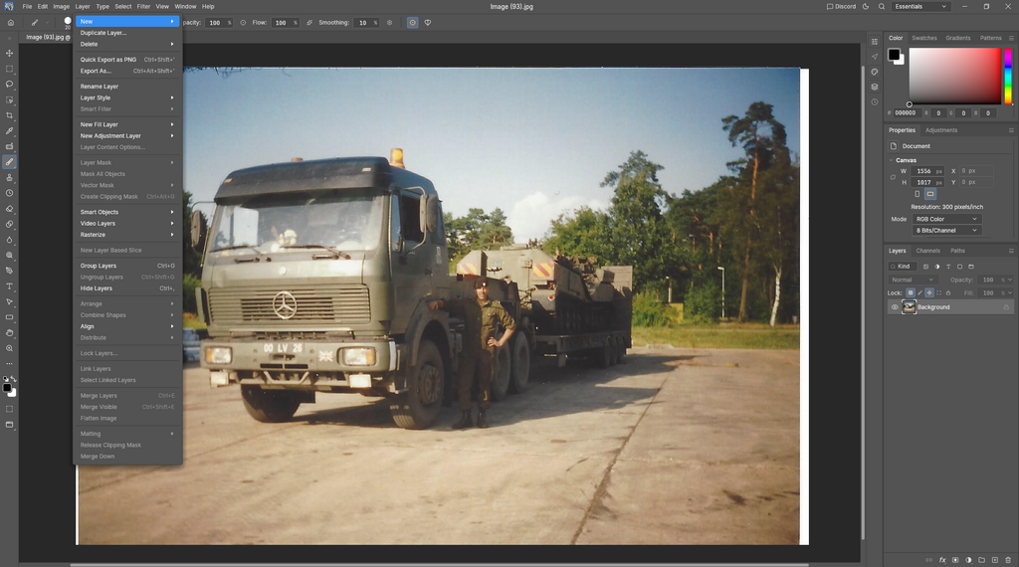Select the Move tool
The image size is (1019, 567).
point(9,54)
